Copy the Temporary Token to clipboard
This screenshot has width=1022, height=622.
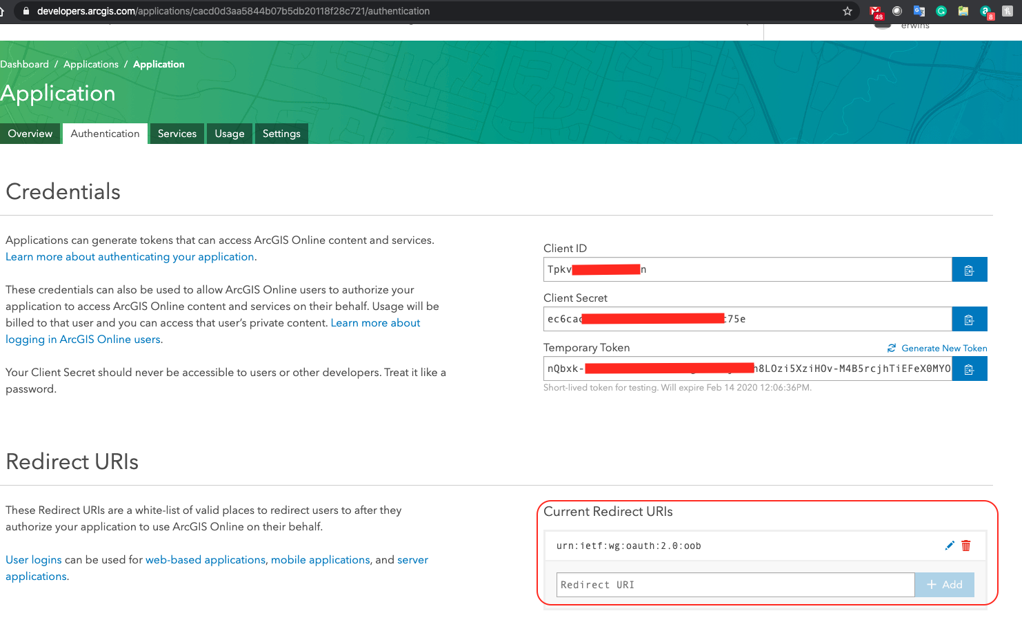(x=970, y=369)
